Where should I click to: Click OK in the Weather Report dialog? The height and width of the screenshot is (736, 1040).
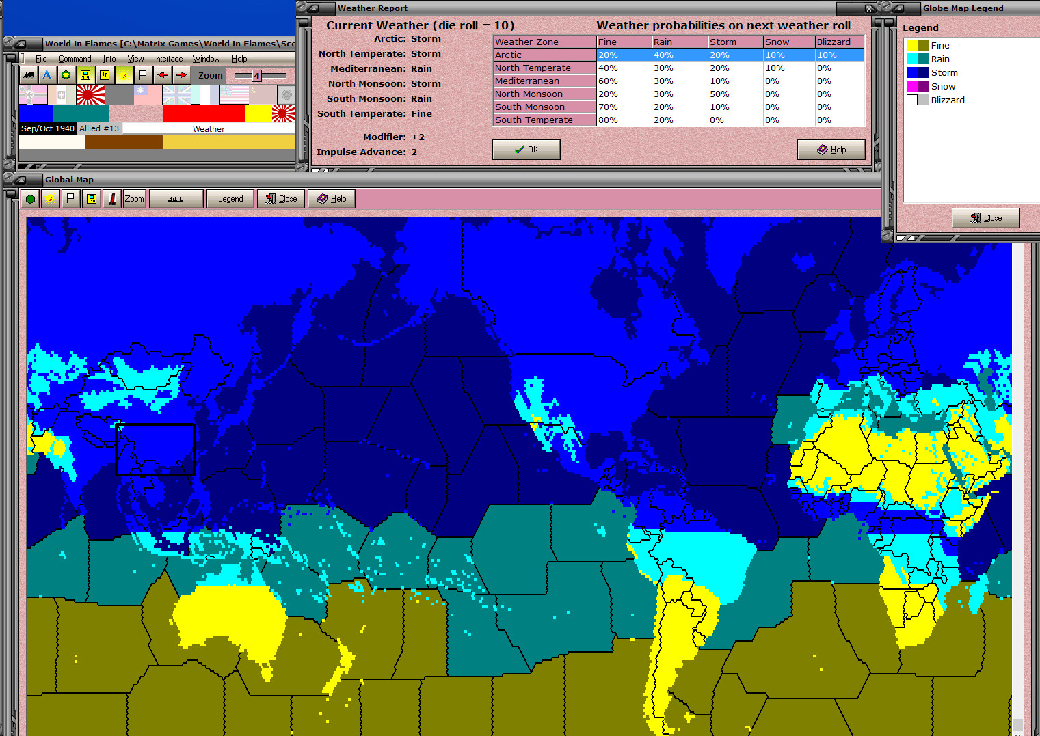click(526, 149)
